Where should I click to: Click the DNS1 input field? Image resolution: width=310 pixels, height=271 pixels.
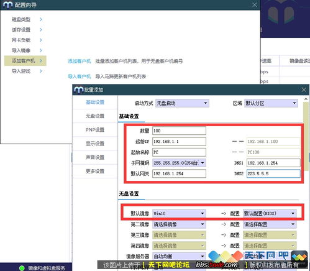pyautogui.click(x=273, y=163)
